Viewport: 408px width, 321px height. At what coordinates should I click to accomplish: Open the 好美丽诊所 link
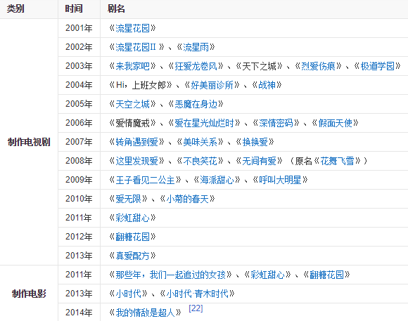(x=212, y=85)
